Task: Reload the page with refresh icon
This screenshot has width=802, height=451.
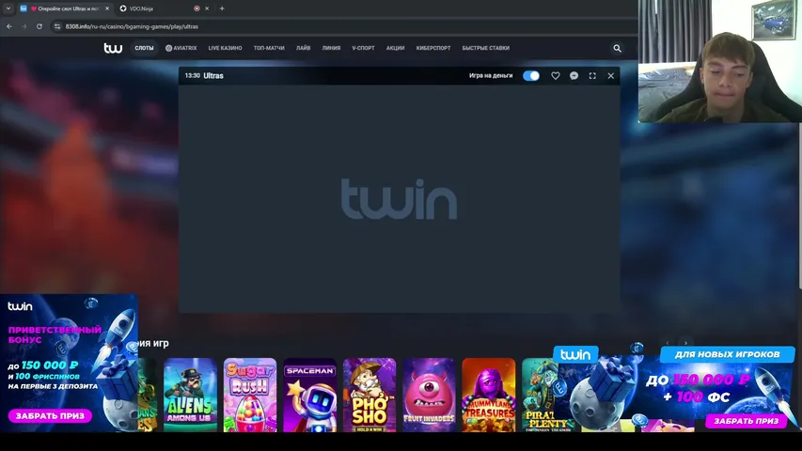Action: [x=39, y=26]
